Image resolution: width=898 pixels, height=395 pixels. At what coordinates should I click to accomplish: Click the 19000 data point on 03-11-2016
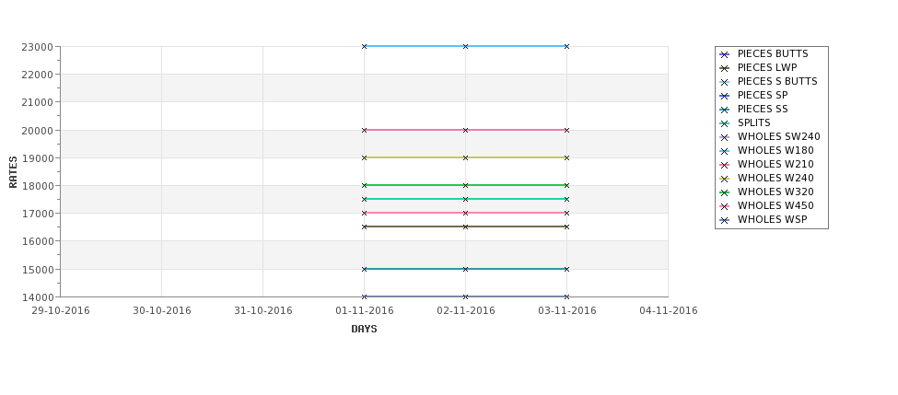click(567, 157)
